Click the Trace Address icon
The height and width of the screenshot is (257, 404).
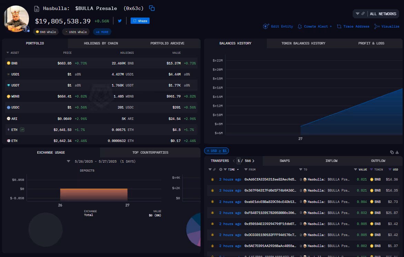click(339, 26)
